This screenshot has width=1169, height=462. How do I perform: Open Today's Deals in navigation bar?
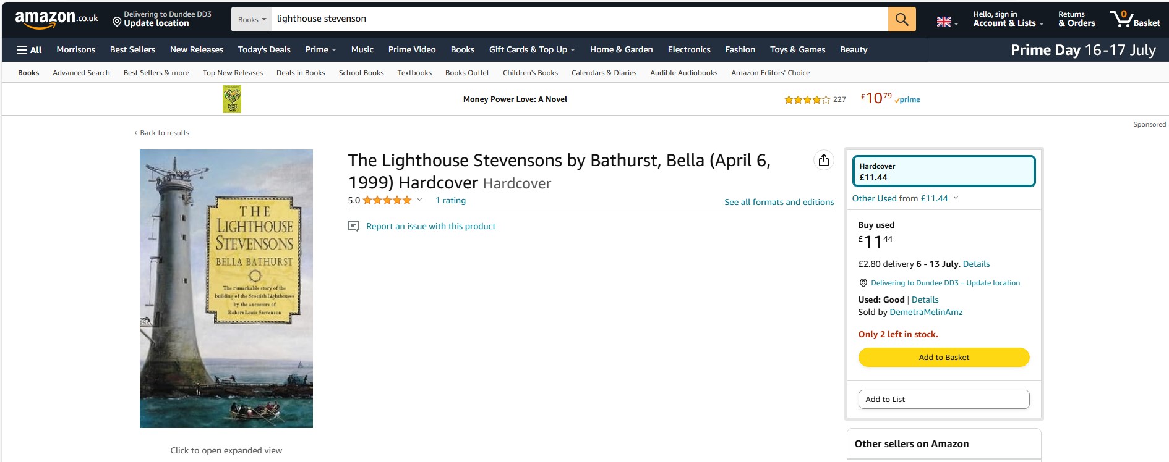(264, 50)
